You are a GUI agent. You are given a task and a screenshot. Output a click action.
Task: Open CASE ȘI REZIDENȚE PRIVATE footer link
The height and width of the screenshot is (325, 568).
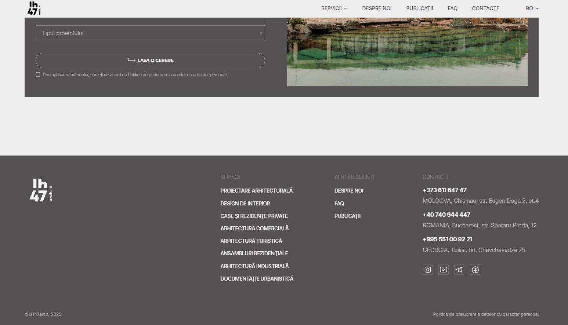[x=254, y=216]
